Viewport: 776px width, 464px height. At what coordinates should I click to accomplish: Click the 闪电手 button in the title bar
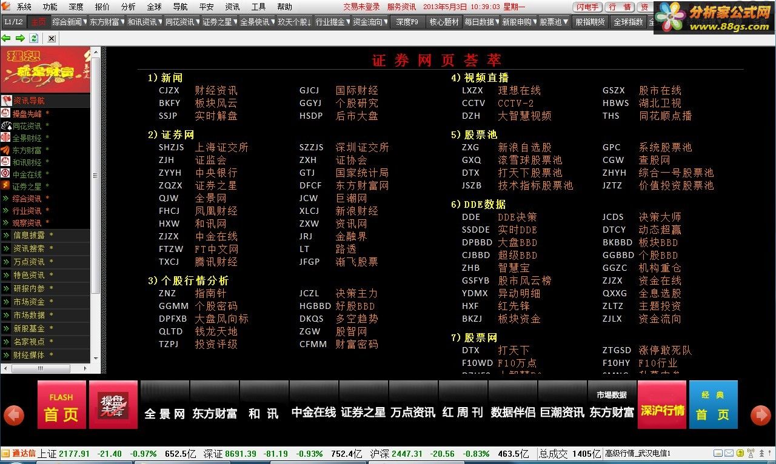tap(587, 7)
